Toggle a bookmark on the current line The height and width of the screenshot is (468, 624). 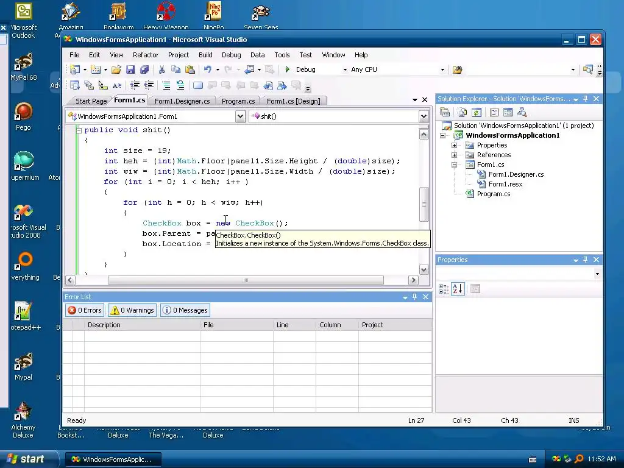click(198, 85)
